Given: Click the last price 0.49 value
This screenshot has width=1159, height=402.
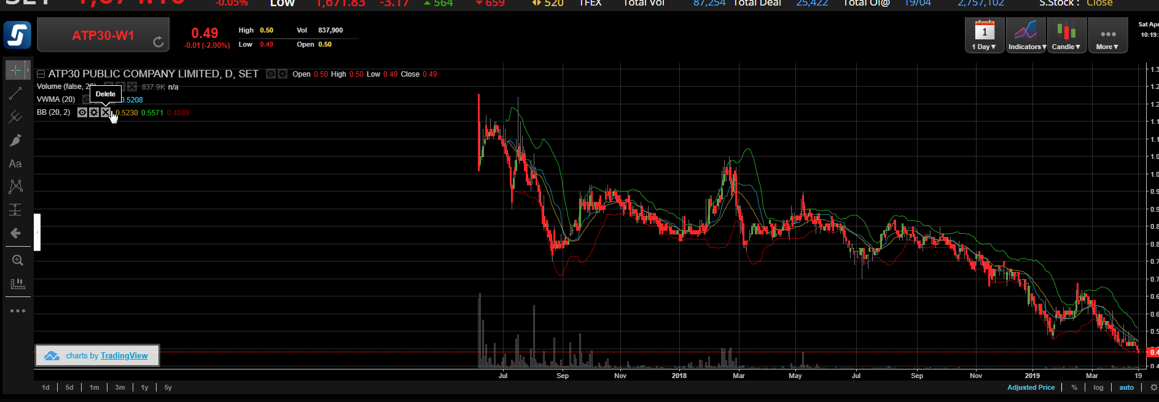Looking at the screenshot, I should click(205, 33).
